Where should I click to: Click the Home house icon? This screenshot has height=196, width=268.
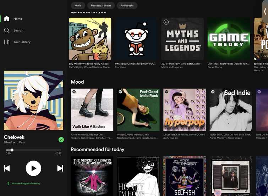click(x=7, y=19)
